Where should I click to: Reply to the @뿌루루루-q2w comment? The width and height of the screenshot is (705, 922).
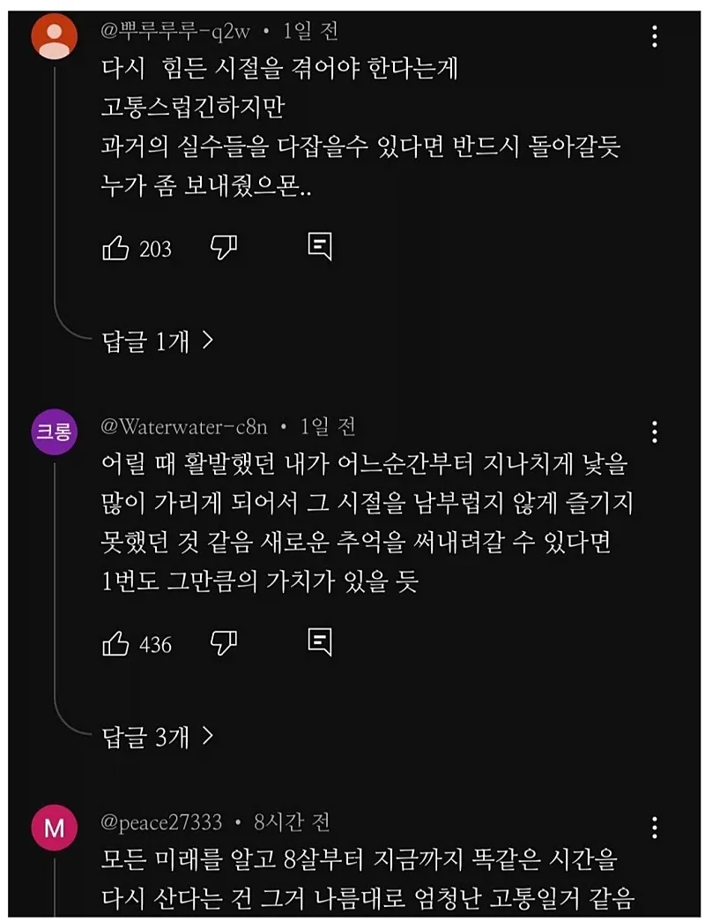coord(319,248)
